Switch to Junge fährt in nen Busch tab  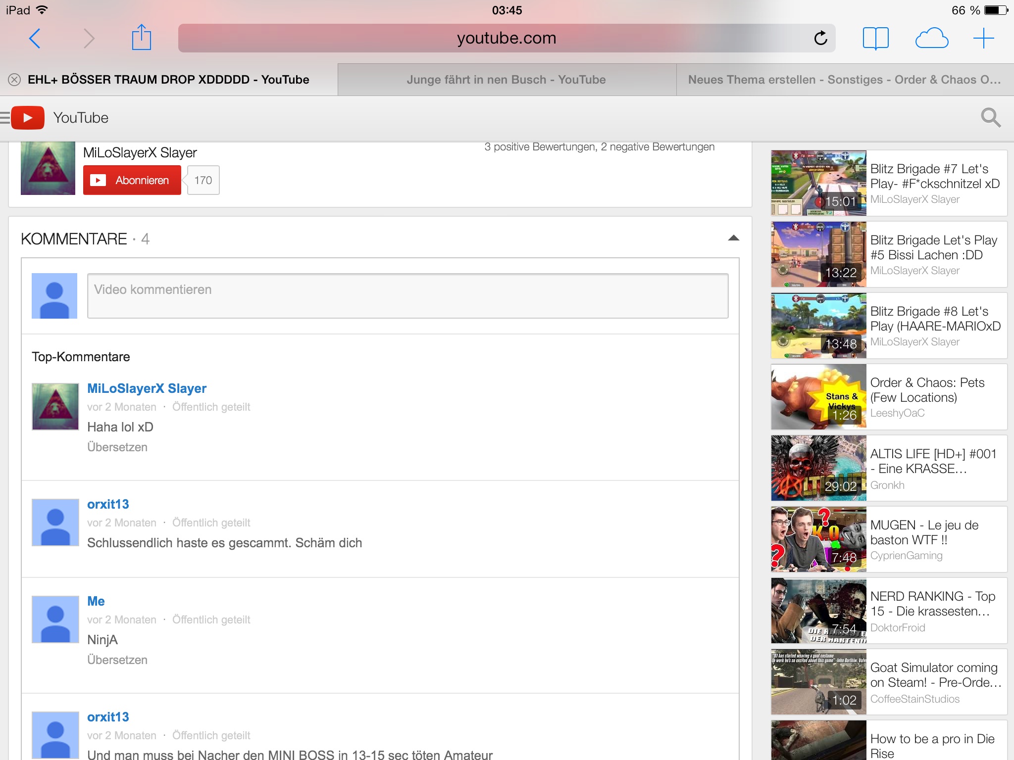(x=506, y=80)
